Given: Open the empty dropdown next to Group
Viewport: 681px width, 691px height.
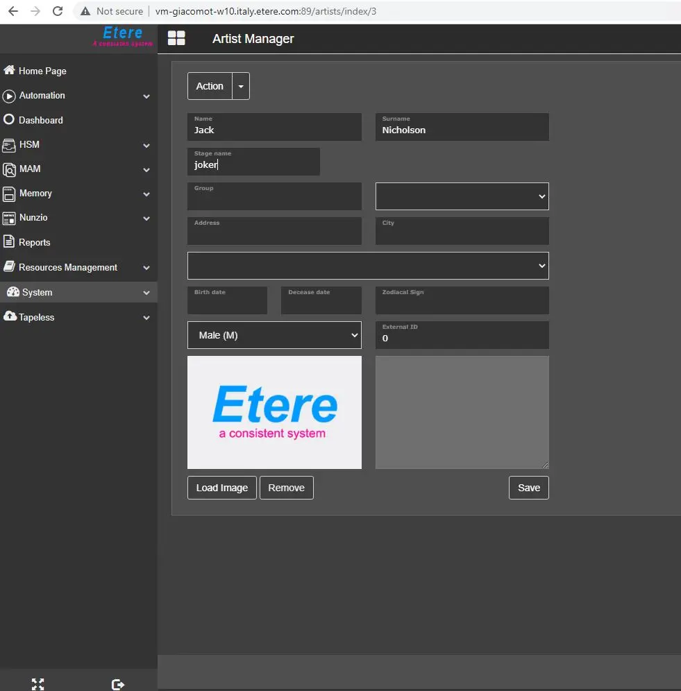Looking at the screenshot, I should [462, 196].
